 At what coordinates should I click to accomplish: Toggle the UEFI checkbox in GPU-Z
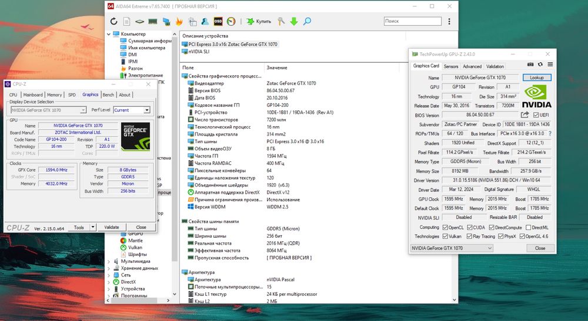(536, 115)
